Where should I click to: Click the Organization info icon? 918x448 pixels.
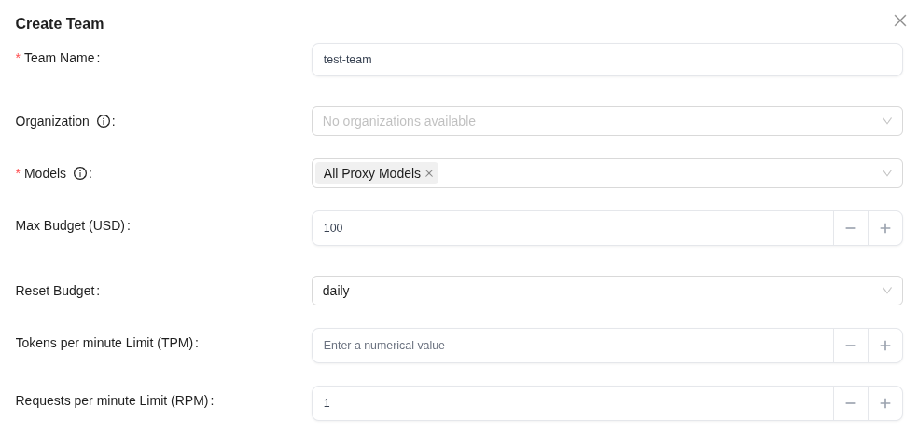[x=103, y=121]
